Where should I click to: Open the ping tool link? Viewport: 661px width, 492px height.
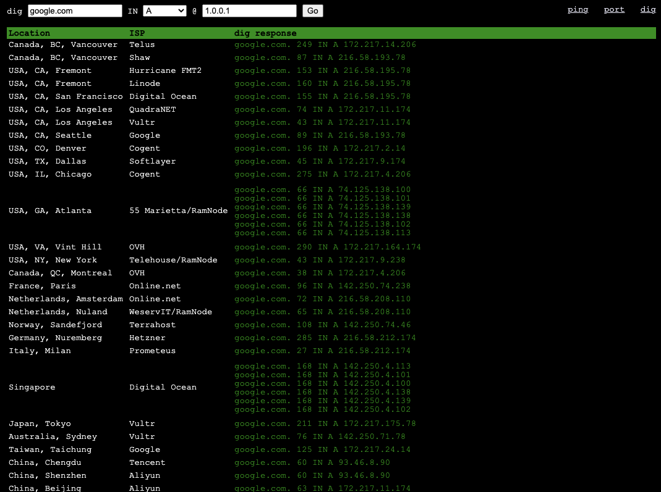578,10
